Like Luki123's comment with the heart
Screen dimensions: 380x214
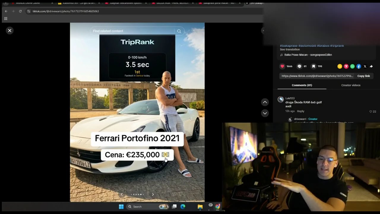[x=371, y=112]
